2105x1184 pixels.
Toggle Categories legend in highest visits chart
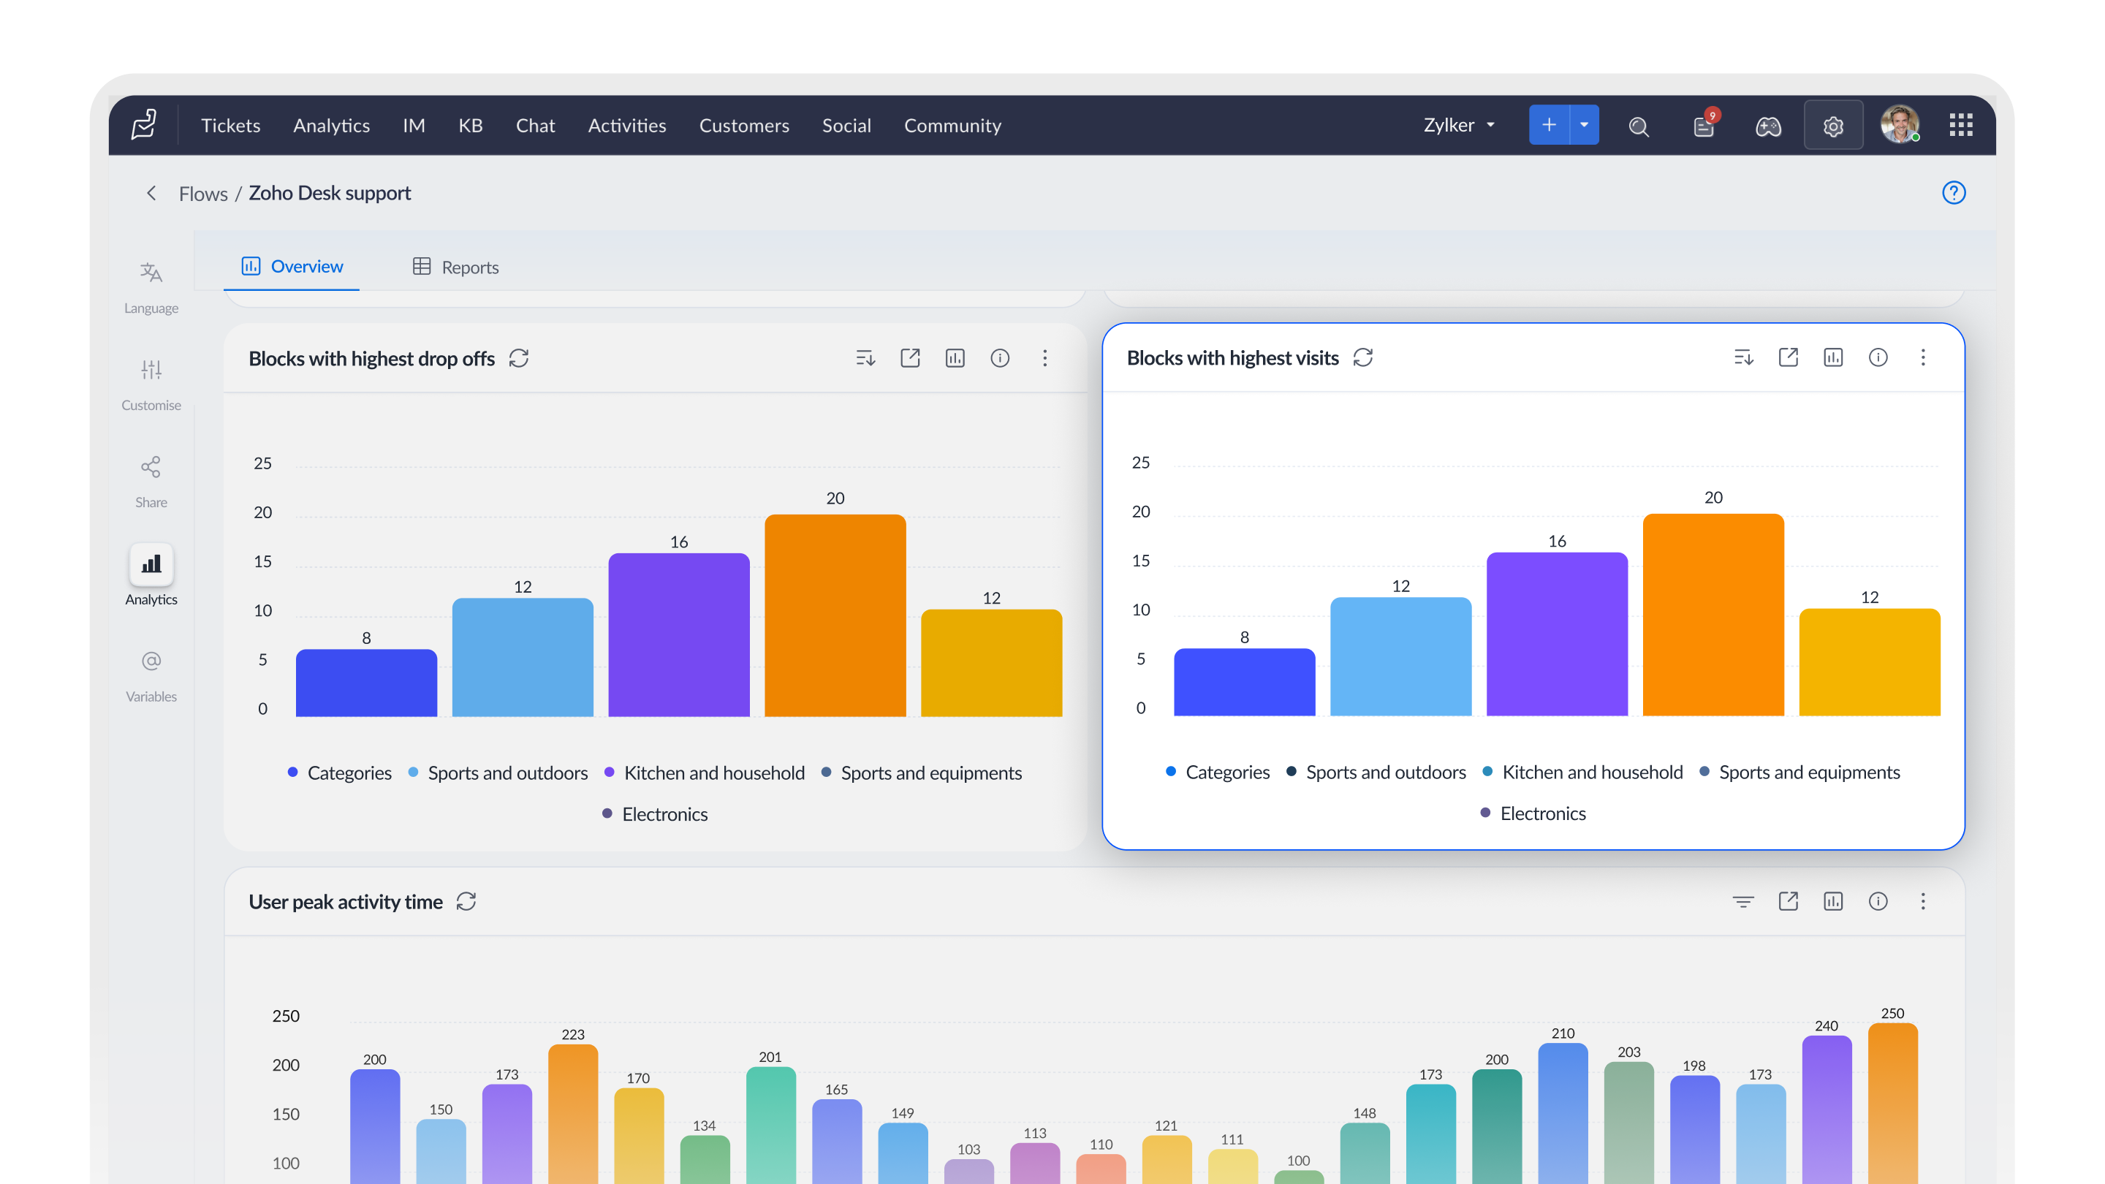[1218, 773]
